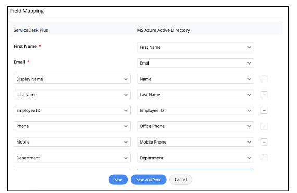Click the MS Azure Active Directory header

point(163,30)
